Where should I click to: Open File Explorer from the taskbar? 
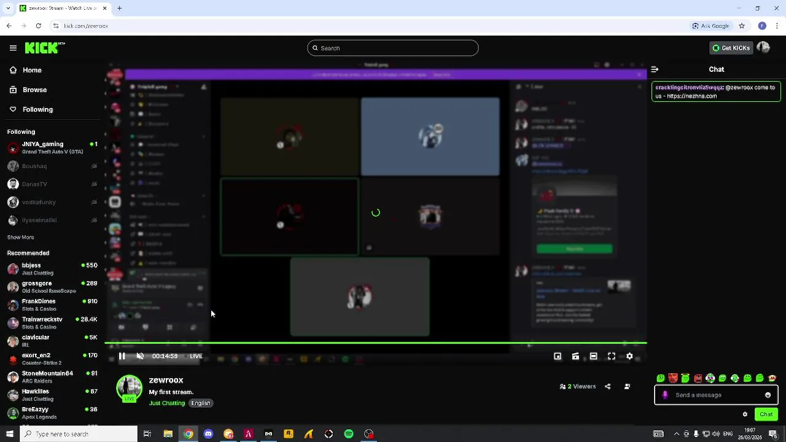[168, 434]
